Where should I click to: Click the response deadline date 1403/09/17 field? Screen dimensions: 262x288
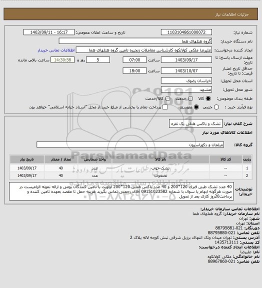(186, 60)
